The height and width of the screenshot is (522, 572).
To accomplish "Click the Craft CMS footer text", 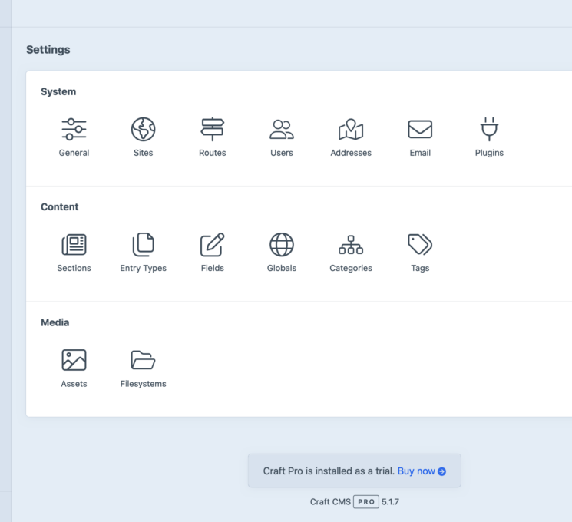I will click(330, 502).
